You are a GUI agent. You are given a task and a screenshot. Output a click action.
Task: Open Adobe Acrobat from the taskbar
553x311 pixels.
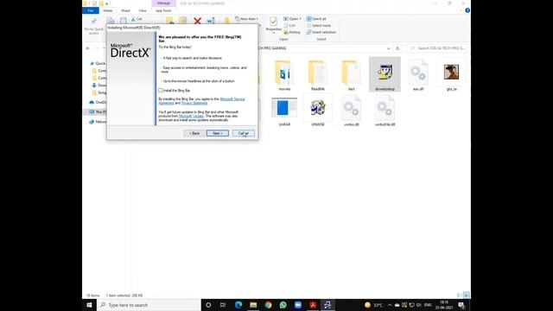[x=313, y=305]
